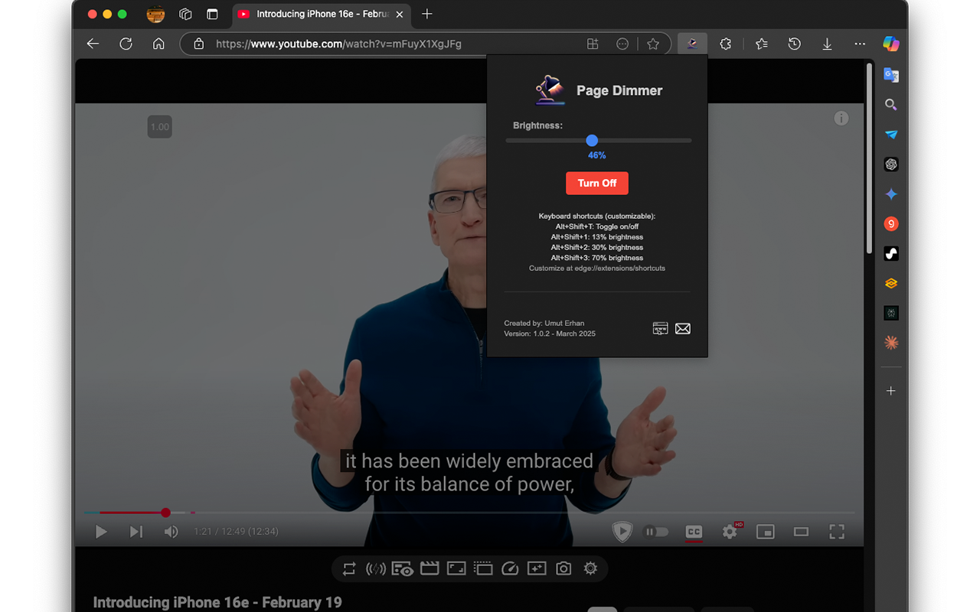Open the developer website icon in Page Dimmer

click(660, 329)
